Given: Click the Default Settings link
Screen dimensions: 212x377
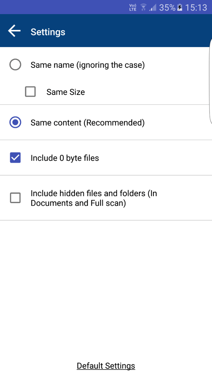Looking at the screenshot, I should click(x=106, y=366).
